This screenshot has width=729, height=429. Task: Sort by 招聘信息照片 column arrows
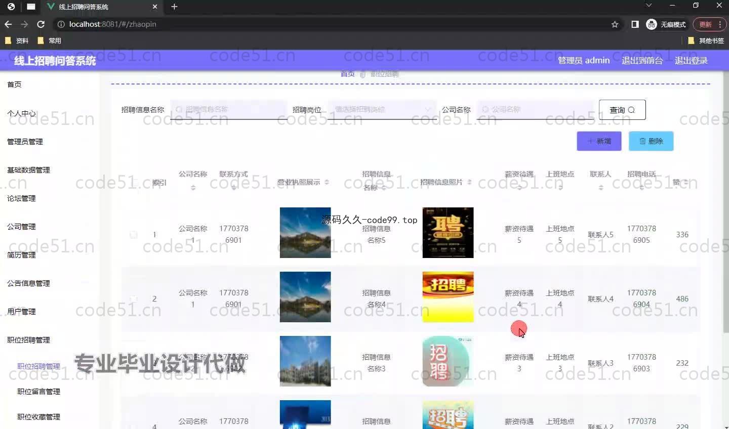pyautogui.click(x=469, y=182)
